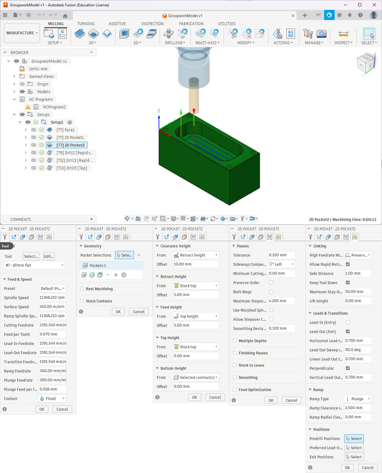Click Select... button for Tool
Screen dimensions: 382x473
pyautogui.click(x=31, y=256)
